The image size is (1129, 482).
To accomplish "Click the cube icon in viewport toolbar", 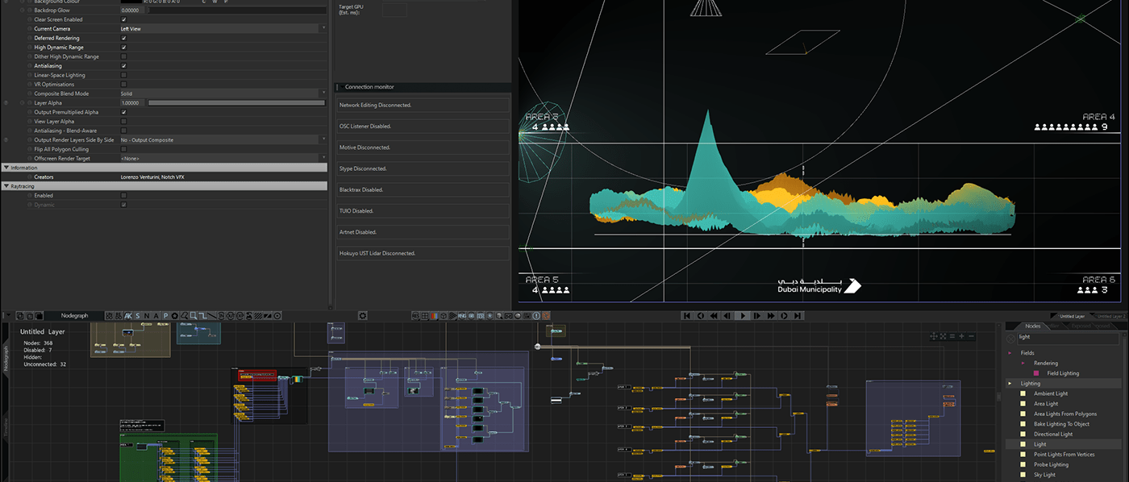I will coord(443,315).
